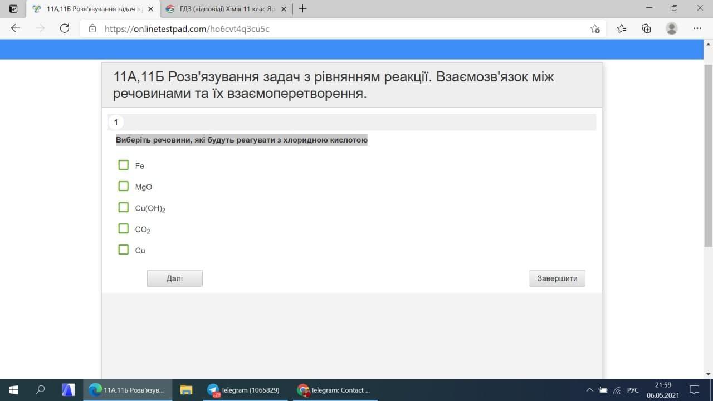
Task: Expand hidden system tray icons chevron
Action: (x=589, y=390)
